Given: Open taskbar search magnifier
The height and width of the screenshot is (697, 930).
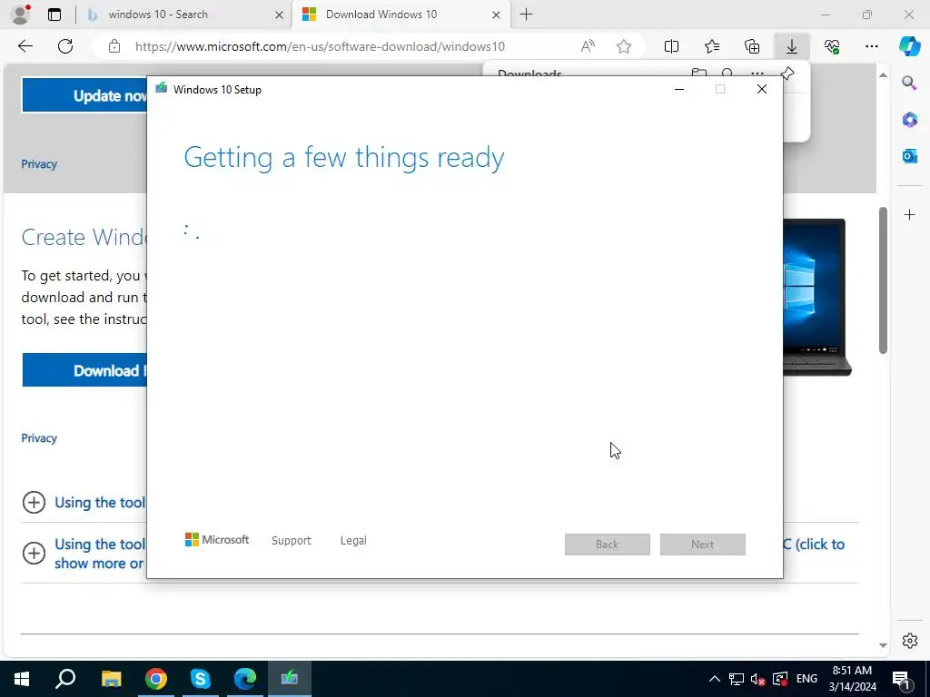Looking at the screenshot, I should [x=65, y=679].
